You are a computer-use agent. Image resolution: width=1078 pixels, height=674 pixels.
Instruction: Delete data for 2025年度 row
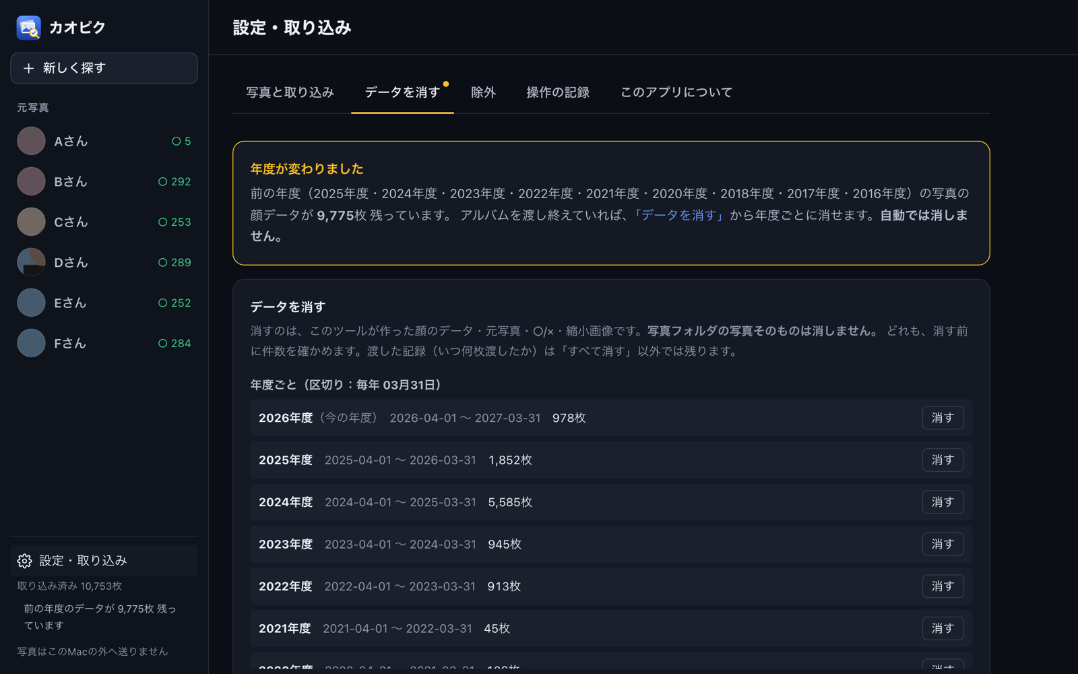tap(943, 460)
